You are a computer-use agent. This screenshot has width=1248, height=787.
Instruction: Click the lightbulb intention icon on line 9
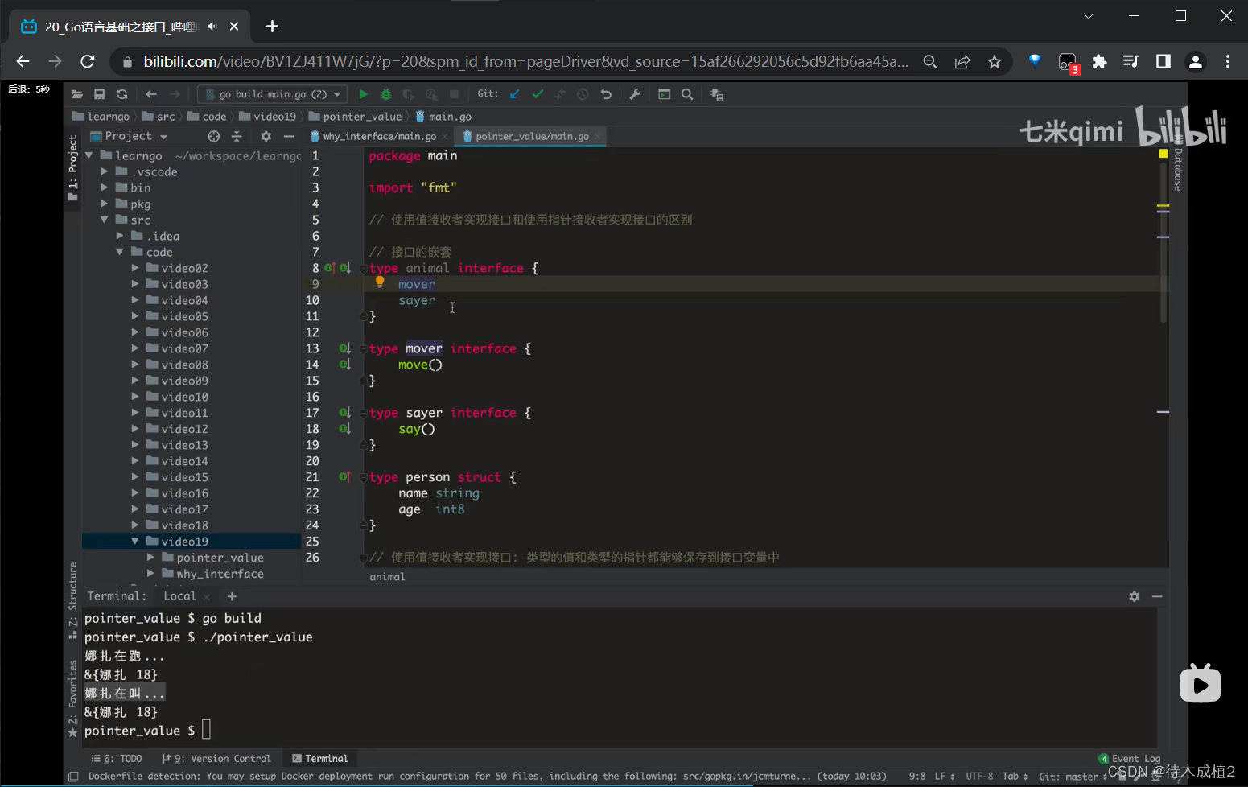tap(380, 282)
